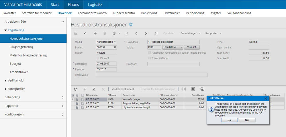Click the undo icon in the toolbar

pyautogui.click(x=85, y=33)
